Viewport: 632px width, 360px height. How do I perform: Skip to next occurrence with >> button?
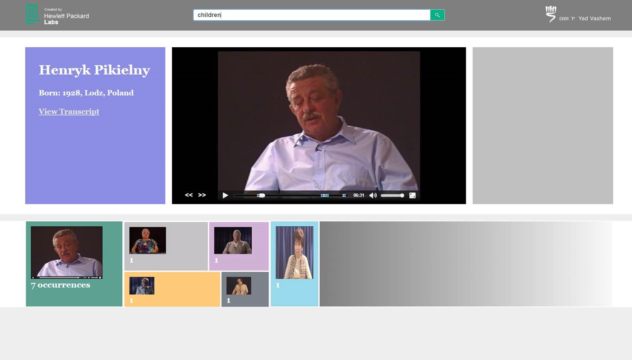(202, 195)
